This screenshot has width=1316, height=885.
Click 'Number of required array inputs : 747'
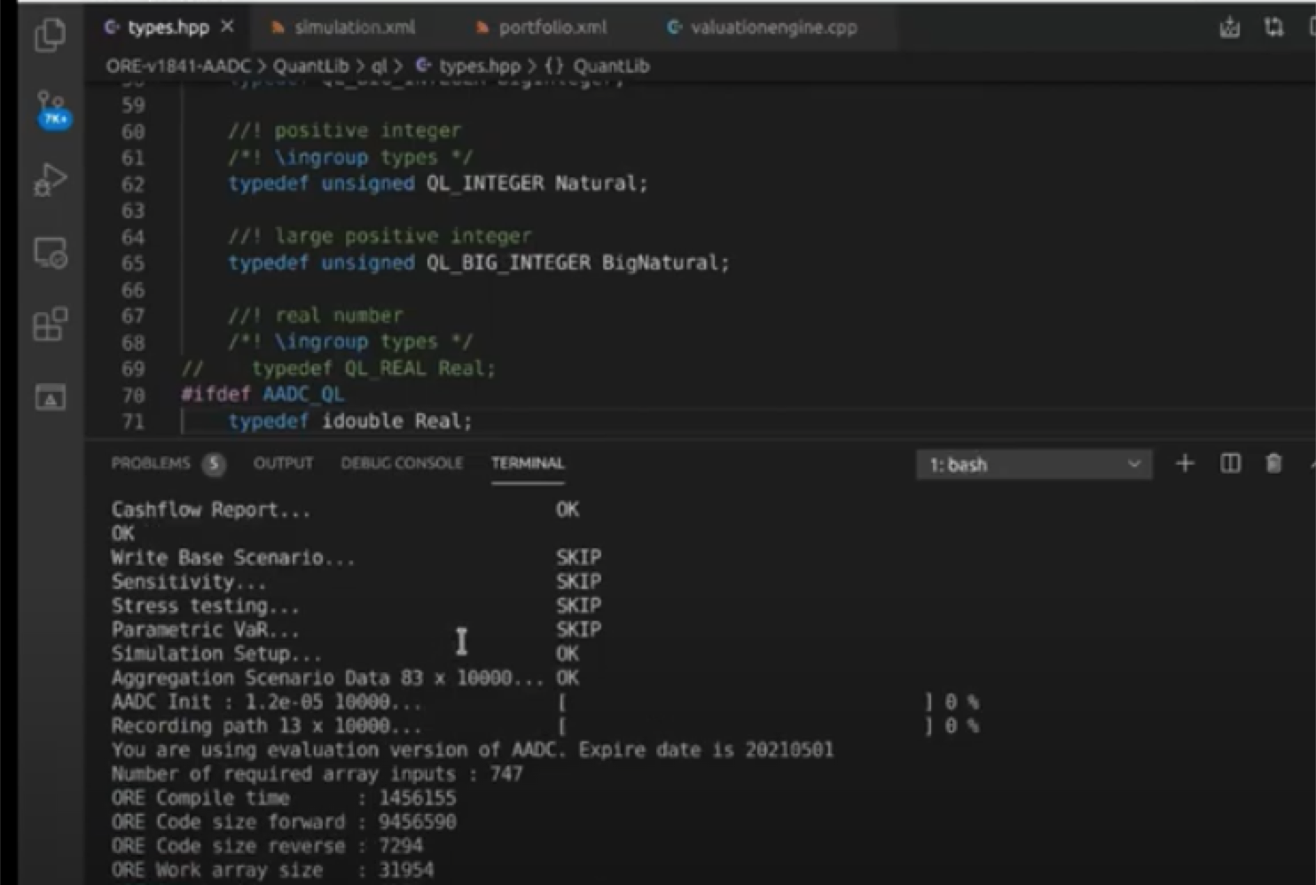[317, 774]
